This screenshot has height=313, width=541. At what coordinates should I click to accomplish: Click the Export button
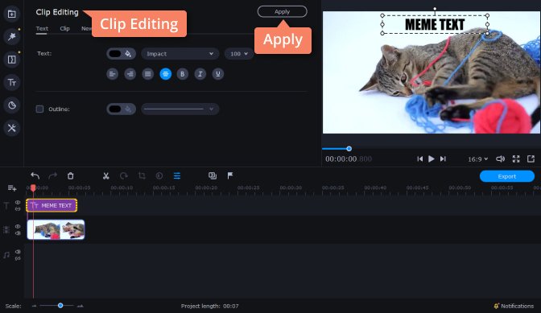(x=507, y=176)
